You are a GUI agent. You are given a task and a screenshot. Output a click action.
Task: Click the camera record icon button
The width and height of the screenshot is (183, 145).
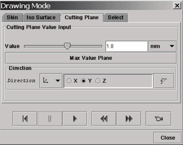coord(158,119)
